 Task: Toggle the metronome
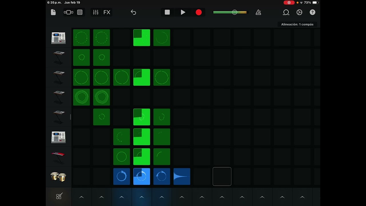click(x=258, y=12)
